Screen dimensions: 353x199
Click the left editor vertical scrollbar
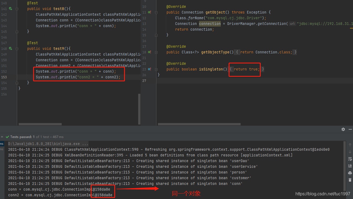pos(139,109)
